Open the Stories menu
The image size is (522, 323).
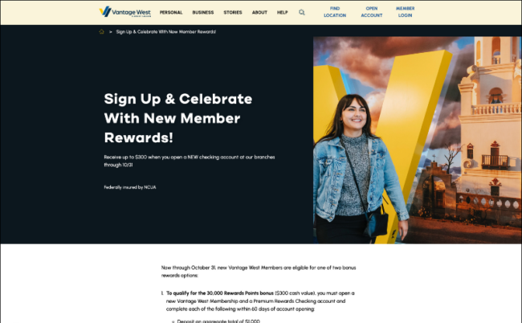[x=233, y=12]
